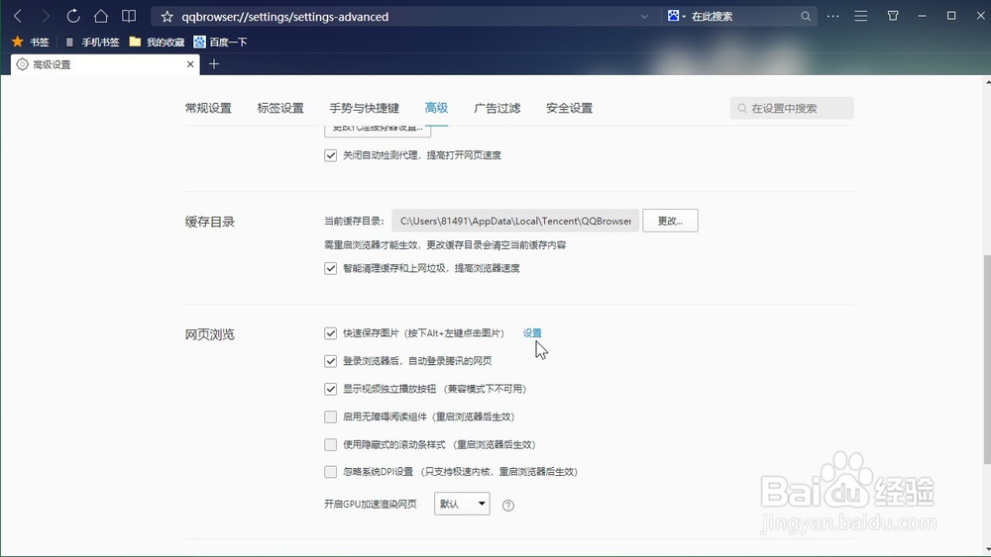Click the address bar URL text
The width and height of the screenshot is (991, 557).
[285, 17]
